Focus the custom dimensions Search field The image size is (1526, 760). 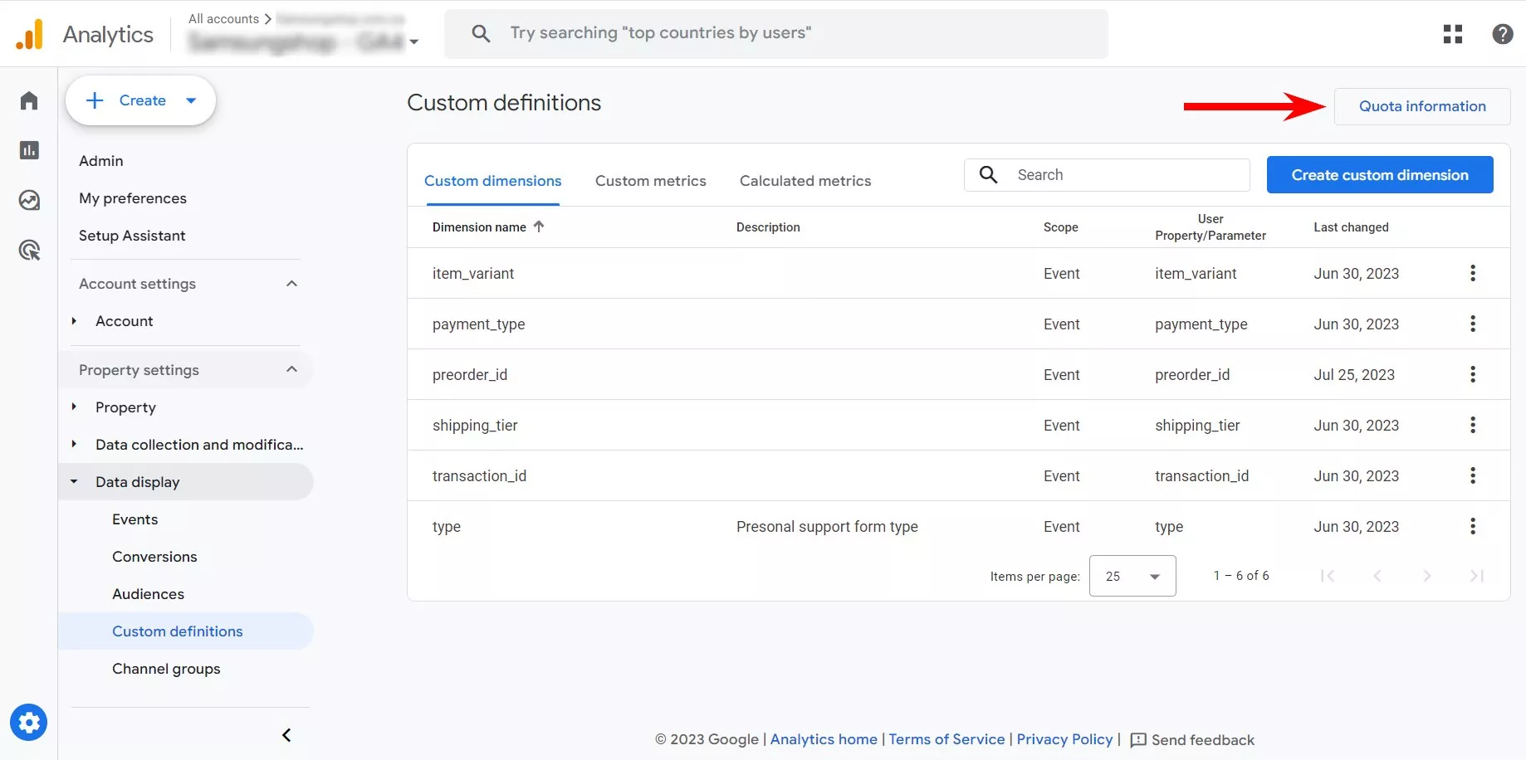pos(1107,175)
